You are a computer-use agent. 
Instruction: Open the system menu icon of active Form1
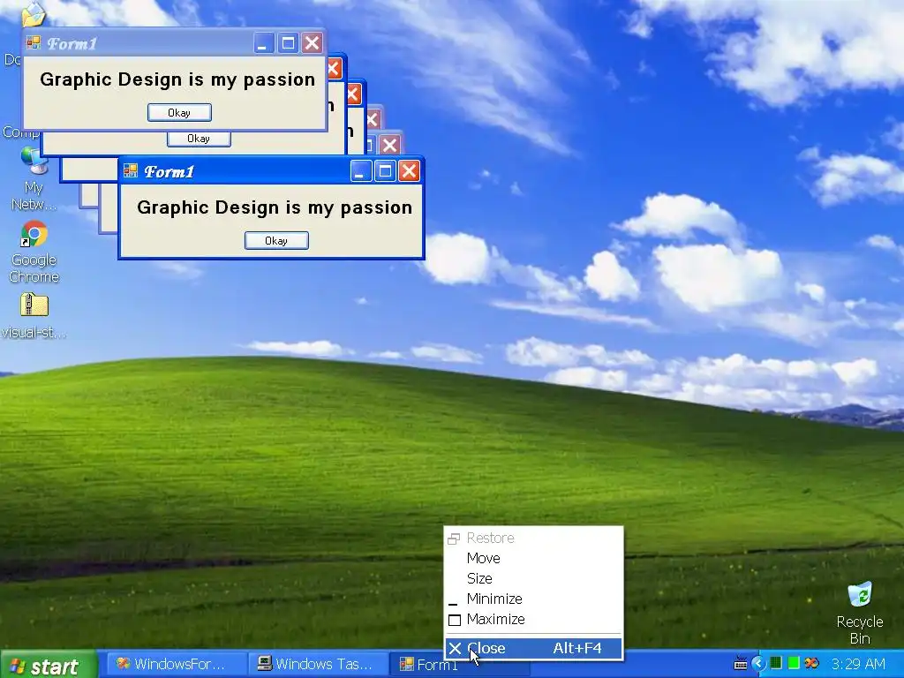pyautogui.click(x=131, y=170)
